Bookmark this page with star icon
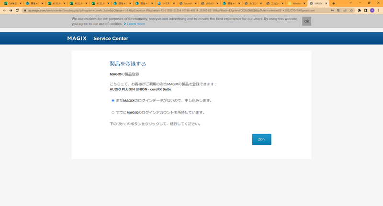 (351, 11)
